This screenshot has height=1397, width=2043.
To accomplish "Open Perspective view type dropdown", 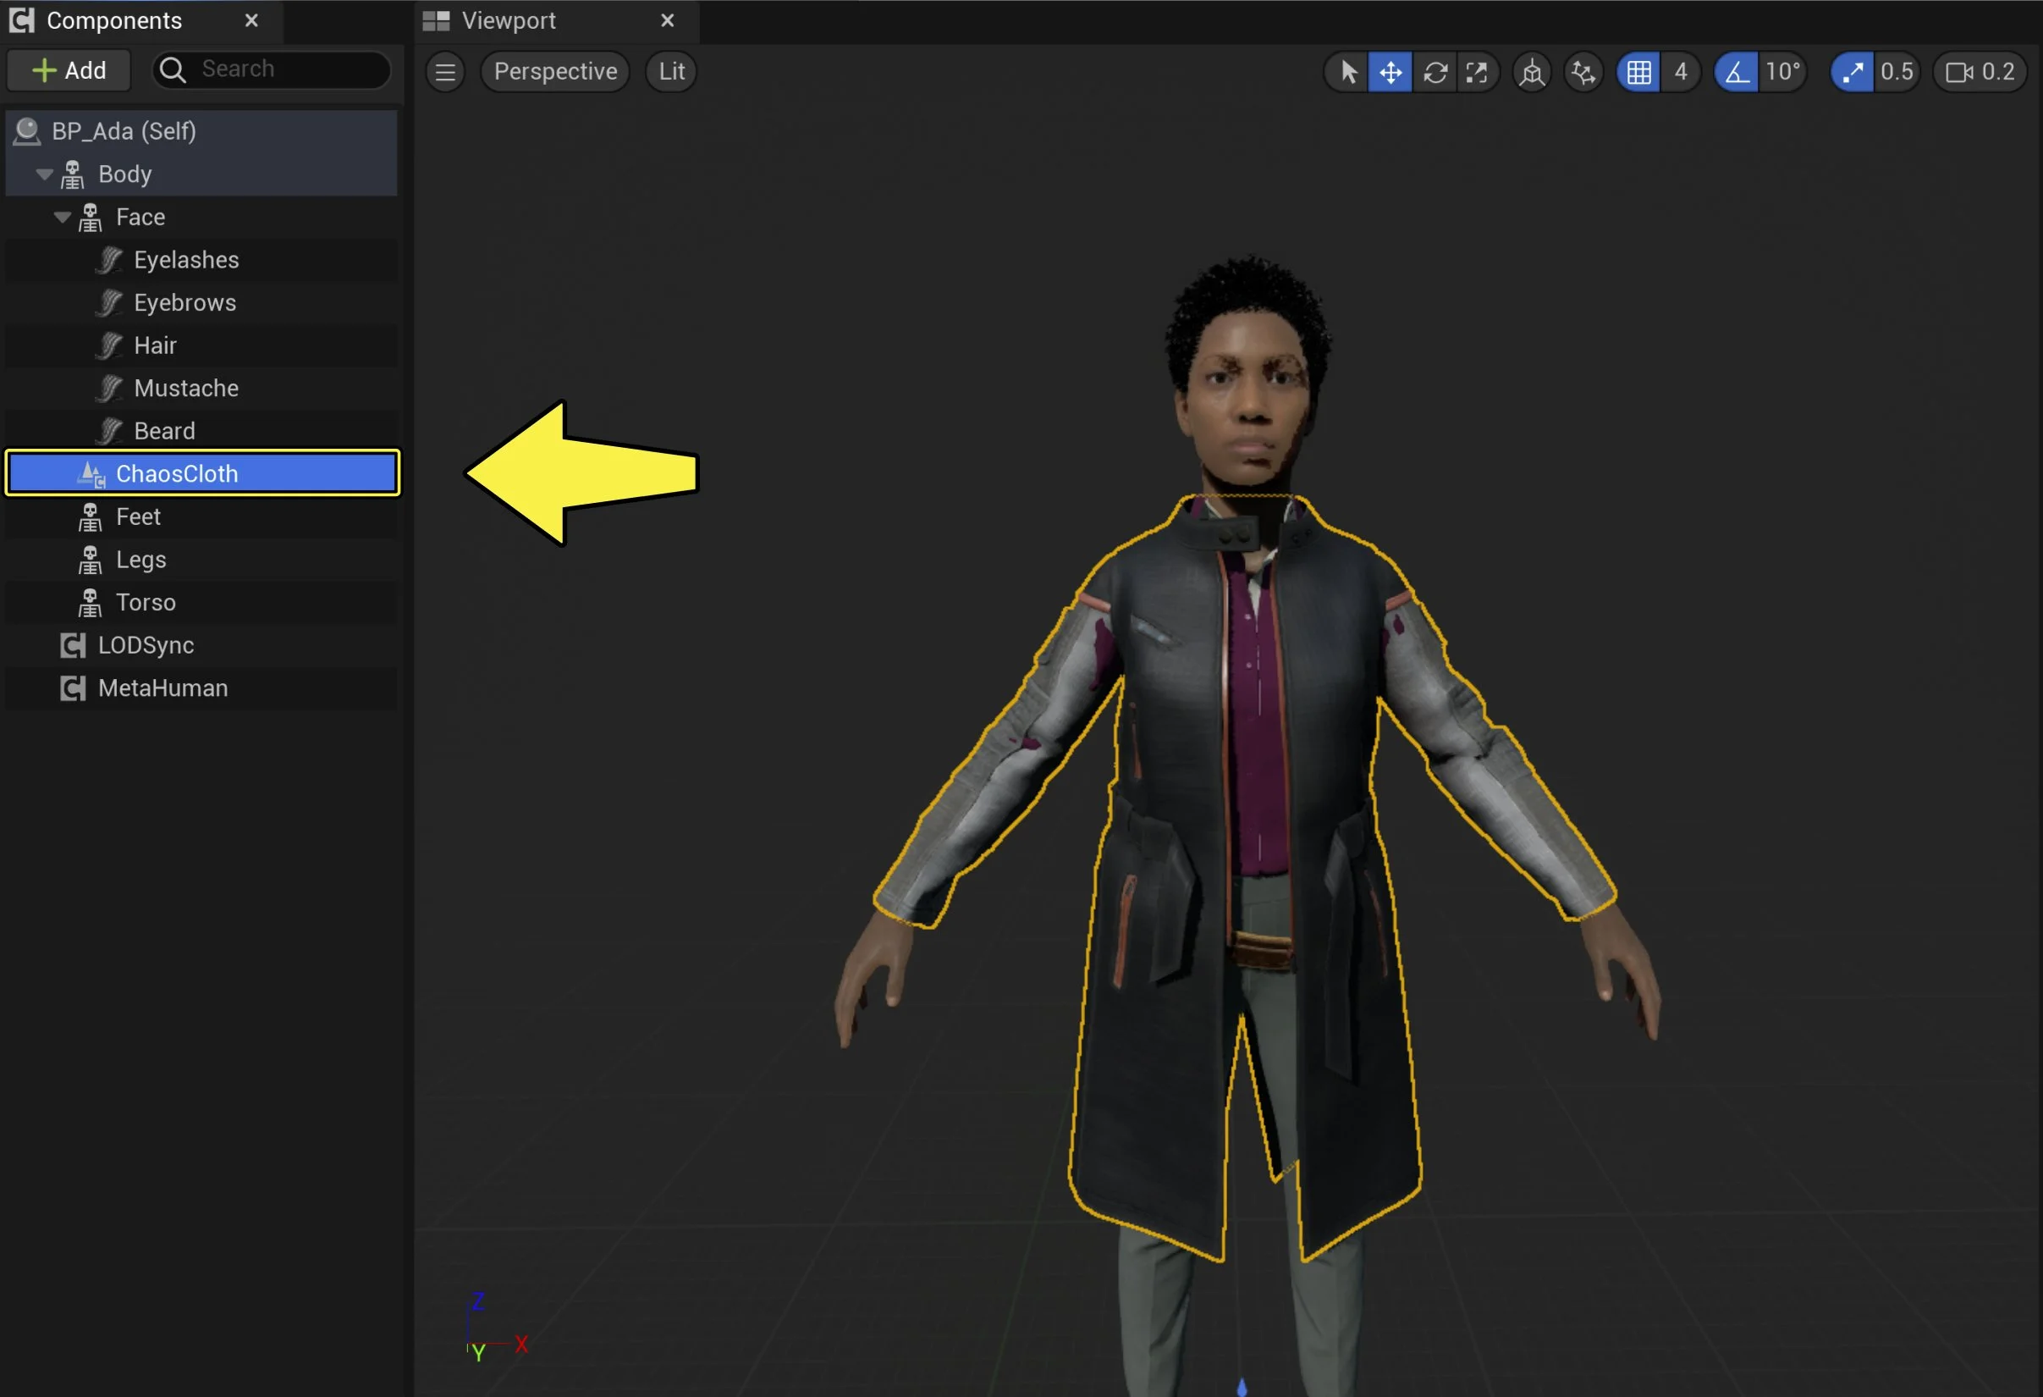I will pyautogui.click(x=554, y=71).
